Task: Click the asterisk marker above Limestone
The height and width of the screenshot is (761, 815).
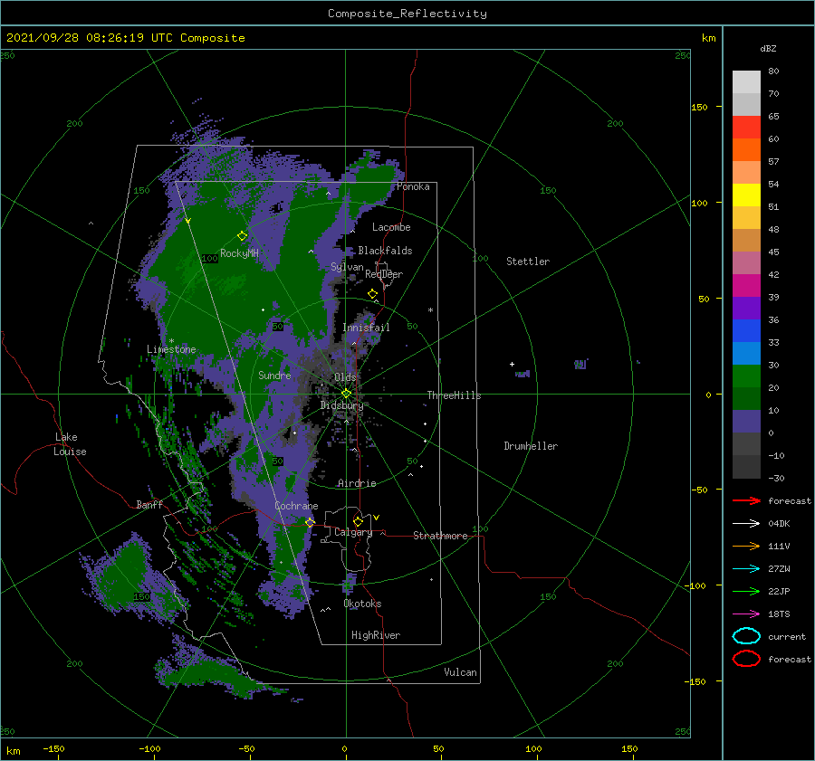Action: coord(171,341)
